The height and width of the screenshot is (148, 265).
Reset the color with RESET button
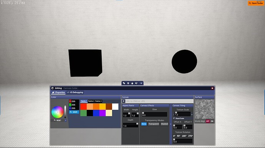click(58, 120)
